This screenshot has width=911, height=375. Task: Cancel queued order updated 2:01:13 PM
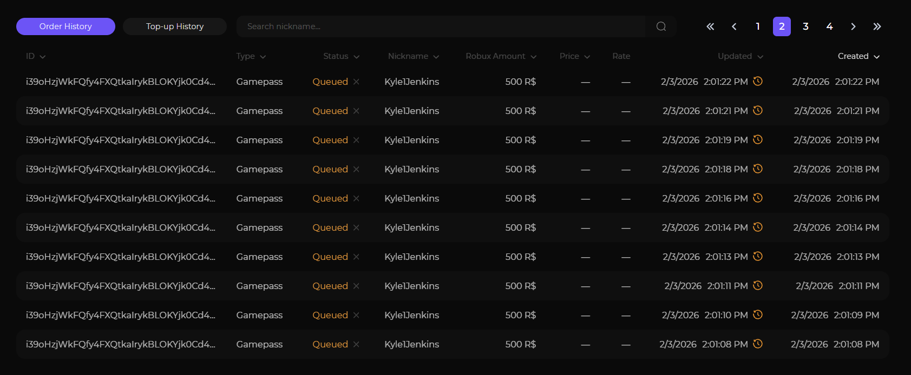(x=356, y=257)
